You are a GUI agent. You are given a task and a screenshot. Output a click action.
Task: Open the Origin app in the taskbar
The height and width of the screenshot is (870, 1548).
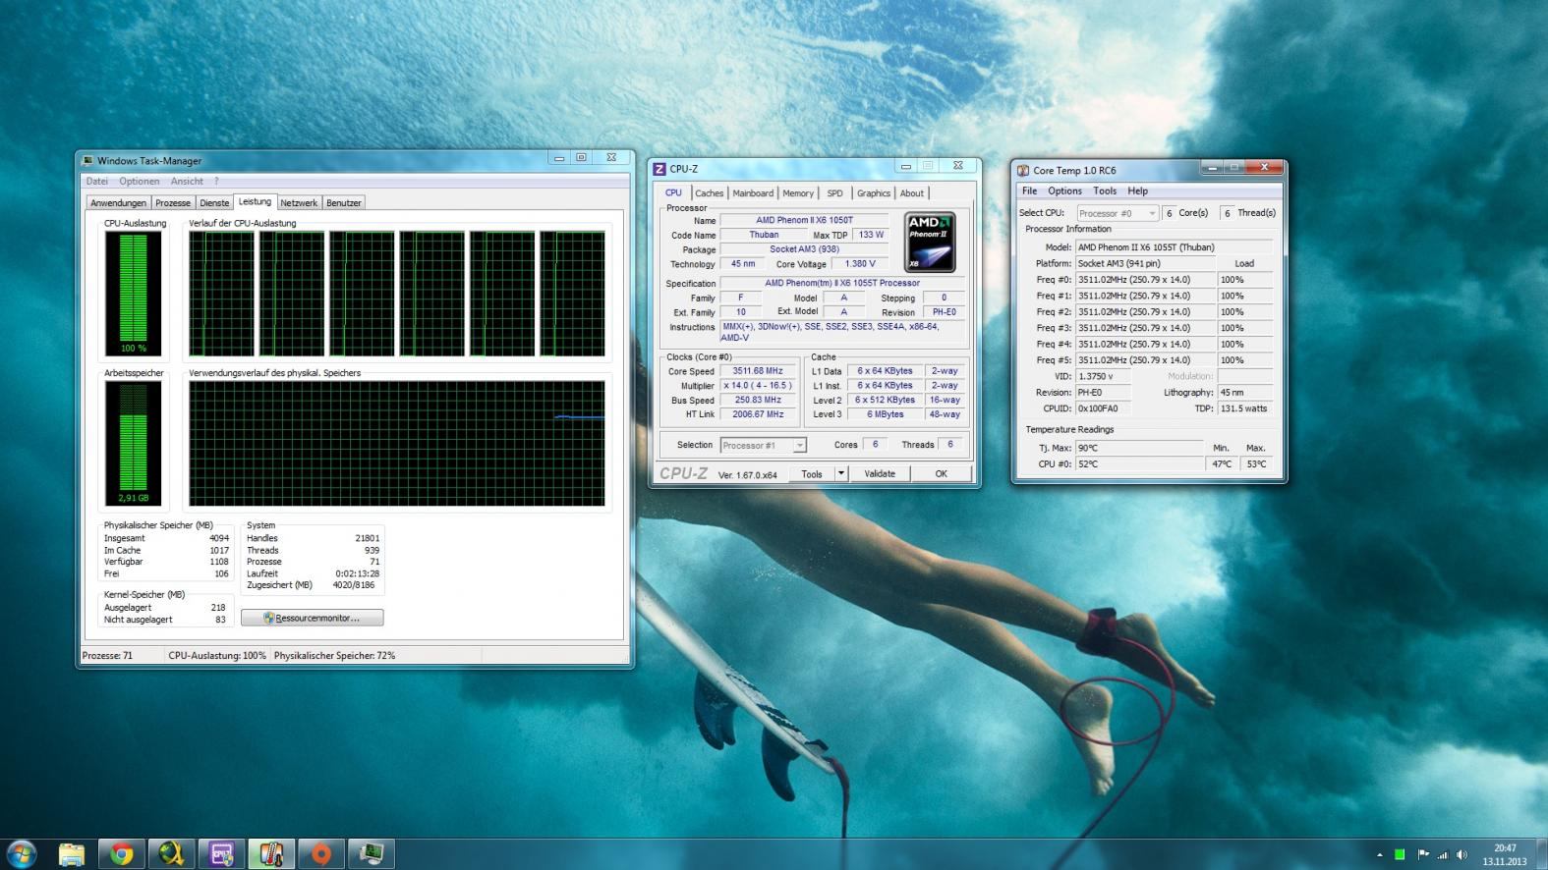(x=321, y=854)
